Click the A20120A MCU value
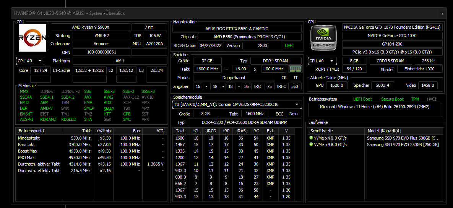 (155, 44)
